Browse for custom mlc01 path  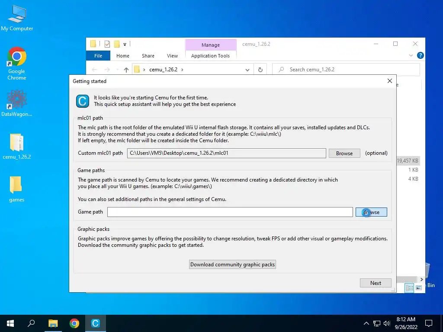tap(344, 153)
